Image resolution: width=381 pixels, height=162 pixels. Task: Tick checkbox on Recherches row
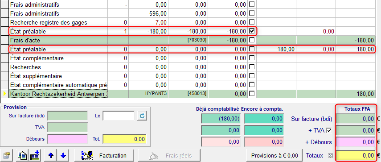(252, 67)
